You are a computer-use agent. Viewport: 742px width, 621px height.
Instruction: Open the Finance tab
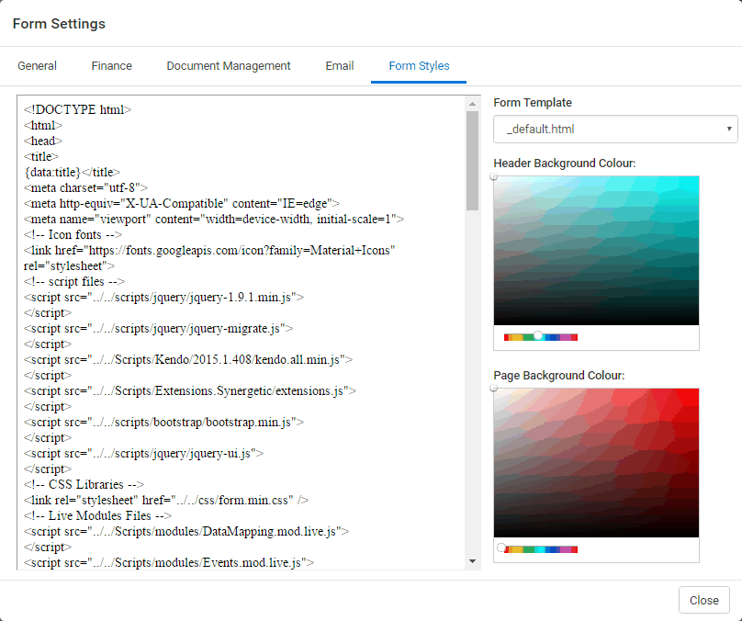pyautogui.click(x=112, y=66)
